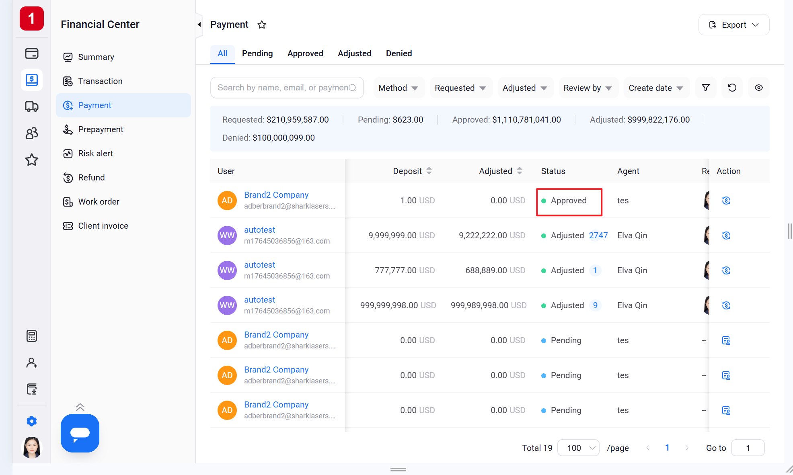
Task: Open payment action for 999,999,998.00 USD row
Action: (726, 305)
